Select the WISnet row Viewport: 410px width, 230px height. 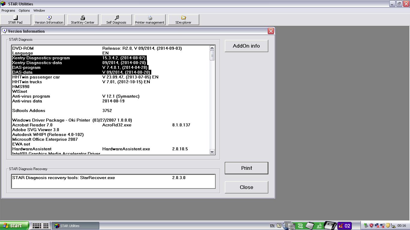tap(110, 91)
